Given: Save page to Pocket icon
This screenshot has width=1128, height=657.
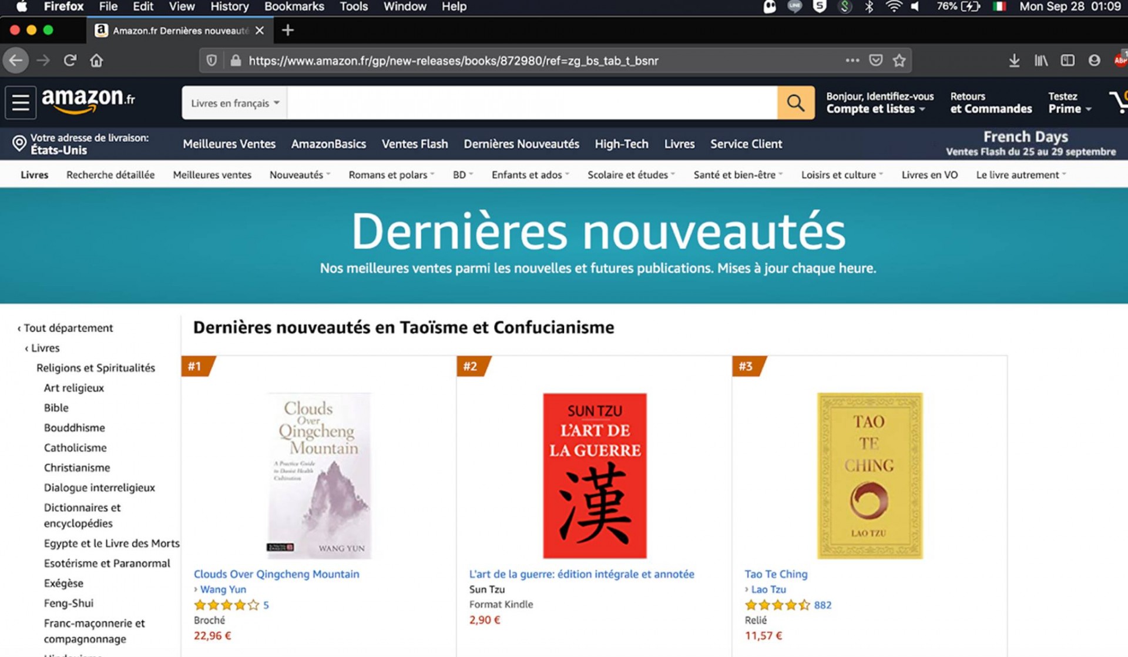Looking at the screenshot, I should 875,61.
